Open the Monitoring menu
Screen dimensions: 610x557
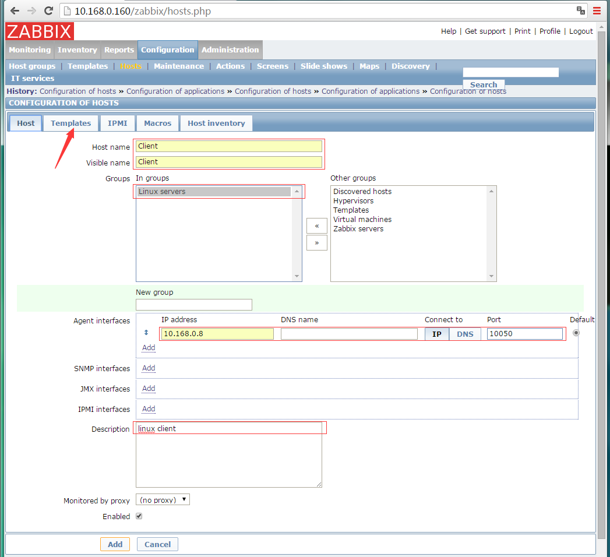click(30, 50)
